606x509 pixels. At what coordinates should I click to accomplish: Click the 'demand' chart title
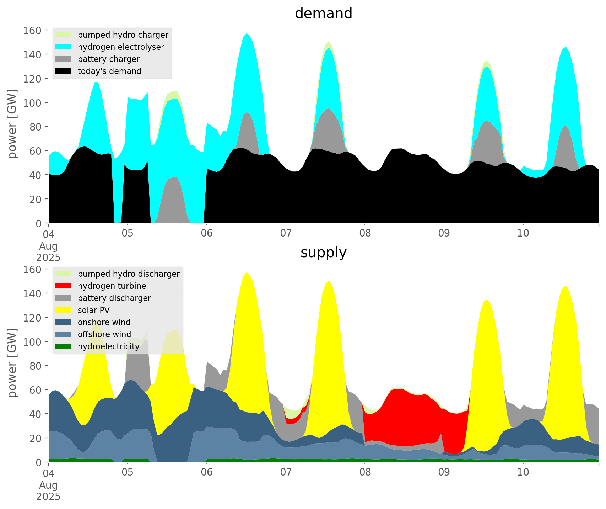323,14
